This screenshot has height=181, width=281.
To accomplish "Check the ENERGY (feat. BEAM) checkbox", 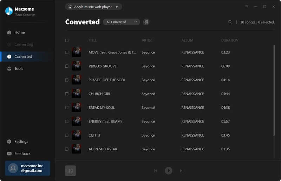I will point(67,121).
